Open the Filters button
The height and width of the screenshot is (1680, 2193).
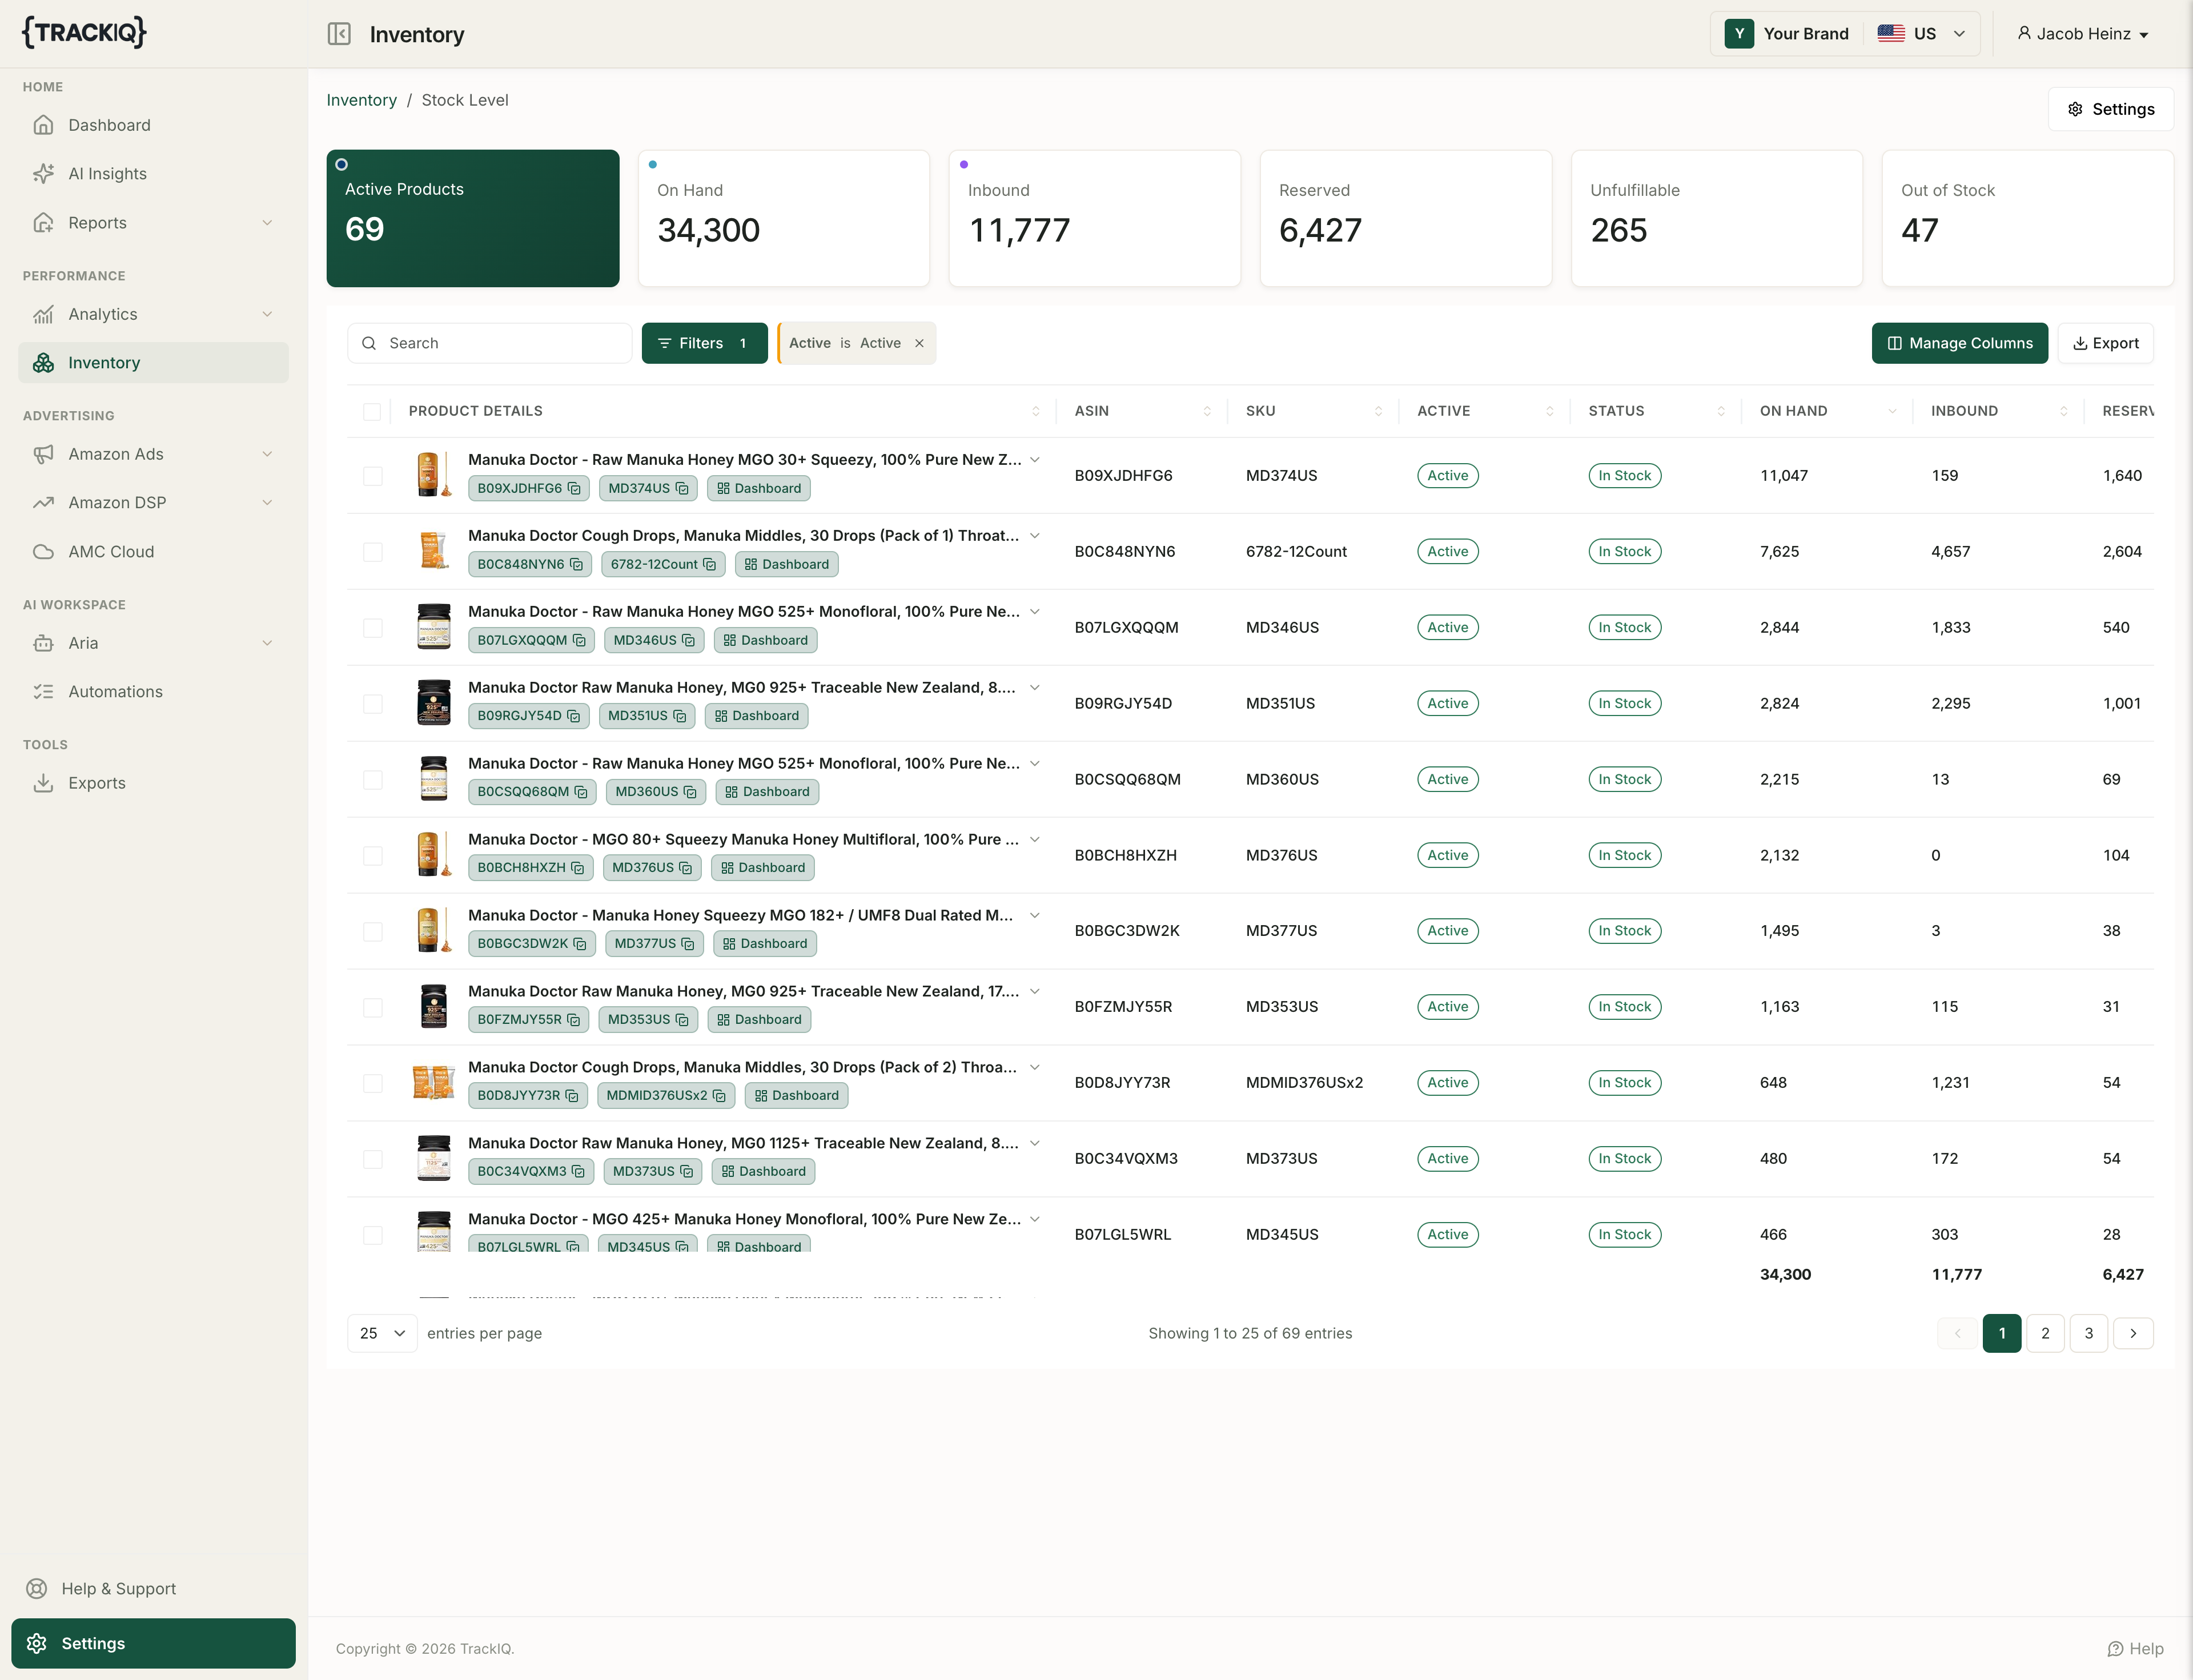coord(704,344)
